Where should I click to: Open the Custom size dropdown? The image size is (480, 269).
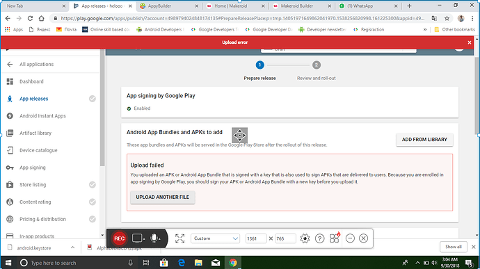click(215, 238)
